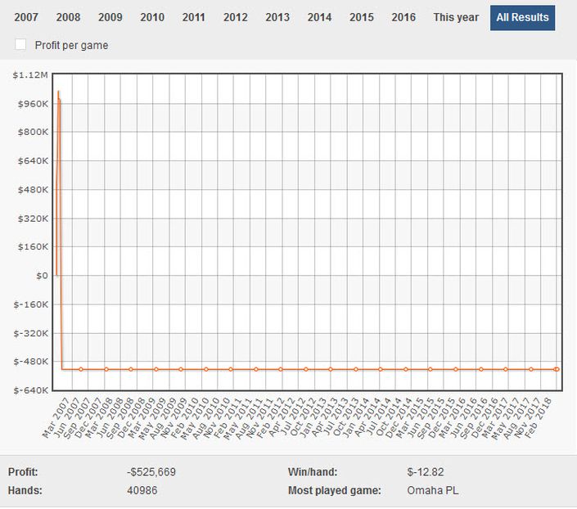Enable the Profit per game checkbox
This screenshot has height=509, width=577.
pyautogui.click(x=20, y=45)
